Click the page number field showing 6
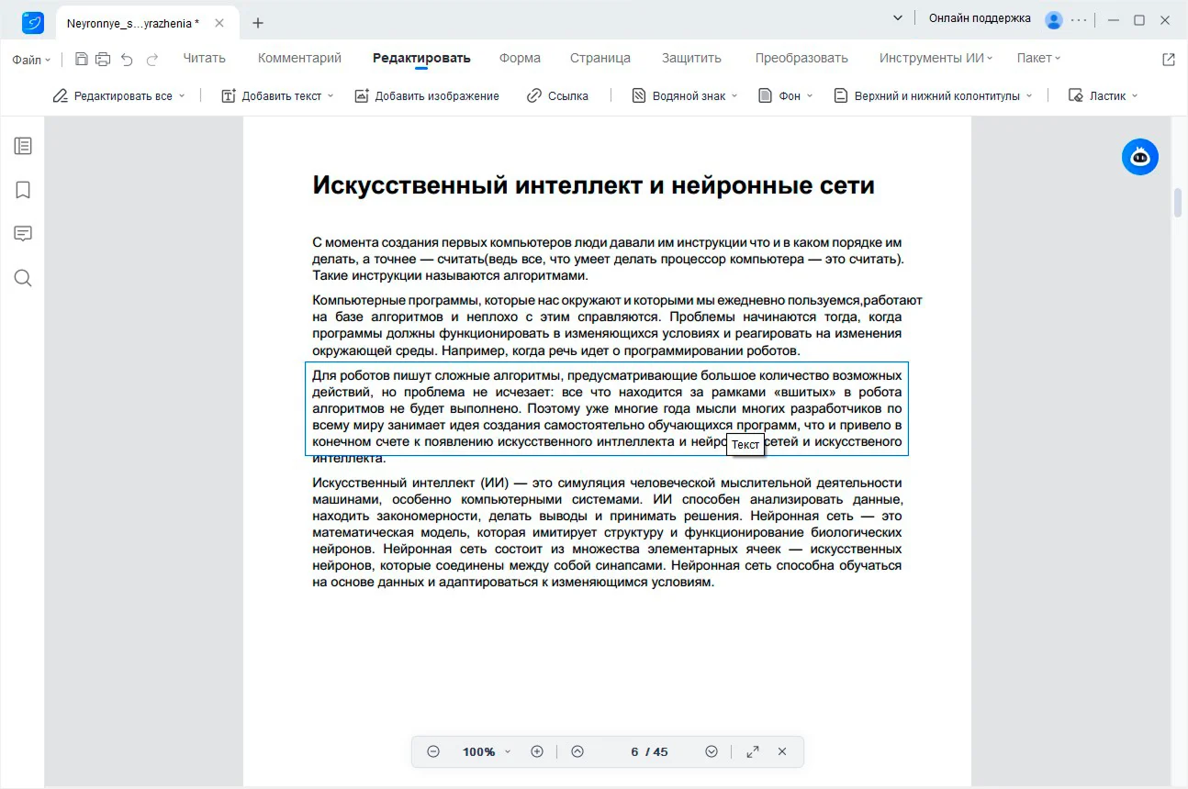Screen dimensions: 1188x789 click(x=634, y=751)
